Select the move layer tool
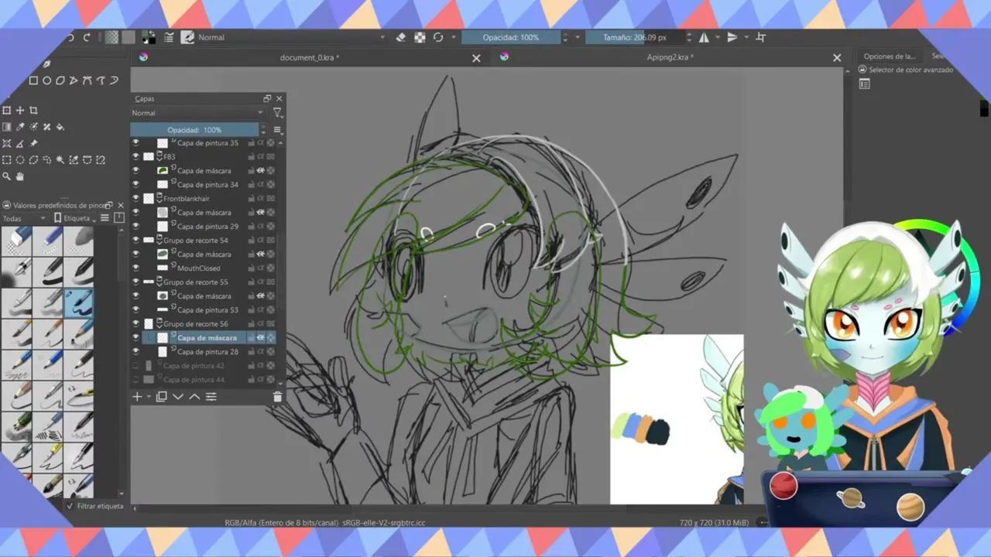Screen dimensions: 991x557 click(x=20, y=111)
